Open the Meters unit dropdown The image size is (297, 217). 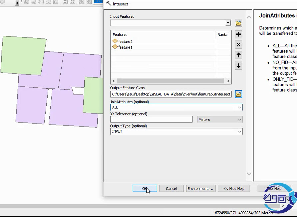[239, 120]
